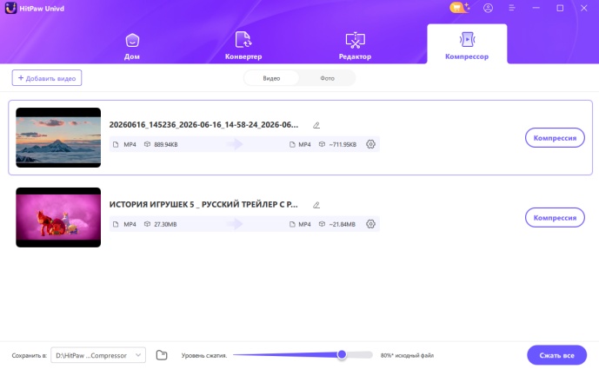Rename the ИСТОРИЯ ИГРУШЕК 5 file with pencil icon
The height and width of the screenshot is (369, 599).
point(316,205)
